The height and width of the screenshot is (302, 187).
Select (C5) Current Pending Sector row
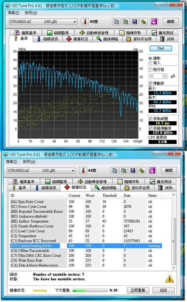point(86,246)
